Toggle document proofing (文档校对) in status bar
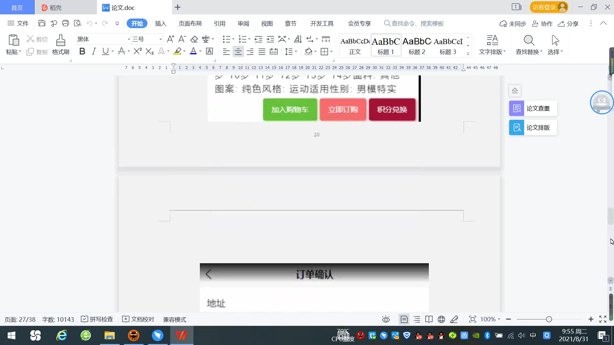Viewport: 614px width, 345px height. point(138,319)
